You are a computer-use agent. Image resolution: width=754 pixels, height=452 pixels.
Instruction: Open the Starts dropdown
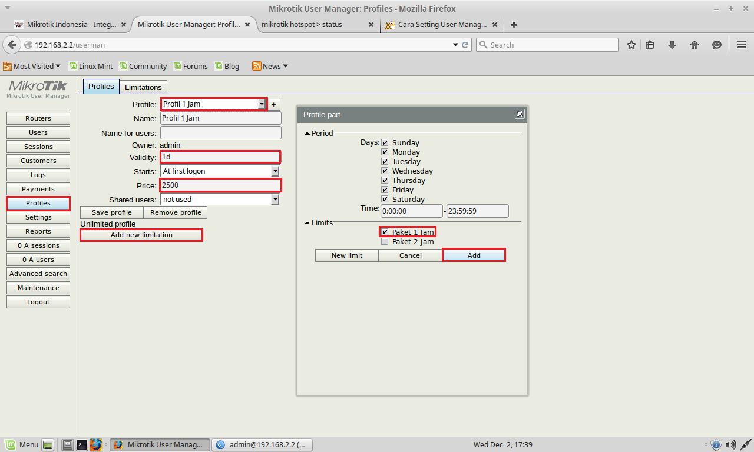coord(275,171)
